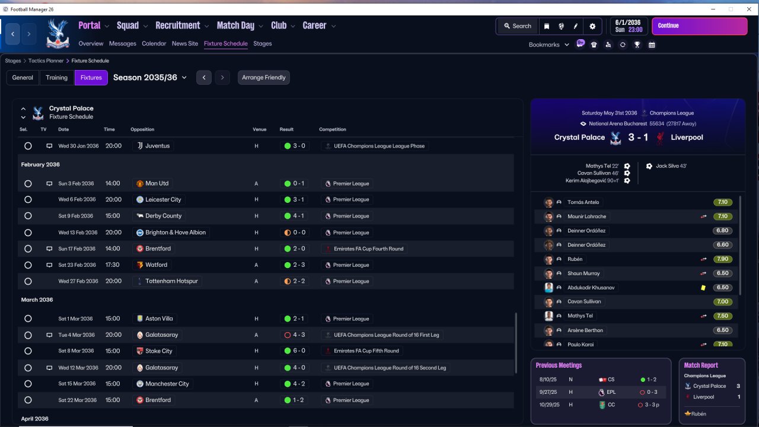Click the fixture list vertical scrollbar
This screenshot has height=427, width=759.
[515, 344]
